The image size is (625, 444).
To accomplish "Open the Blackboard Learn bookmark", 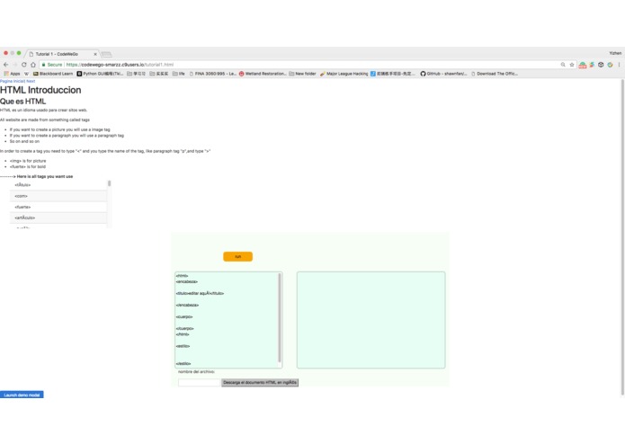I will pyautogui.click(x=53, y=74).
